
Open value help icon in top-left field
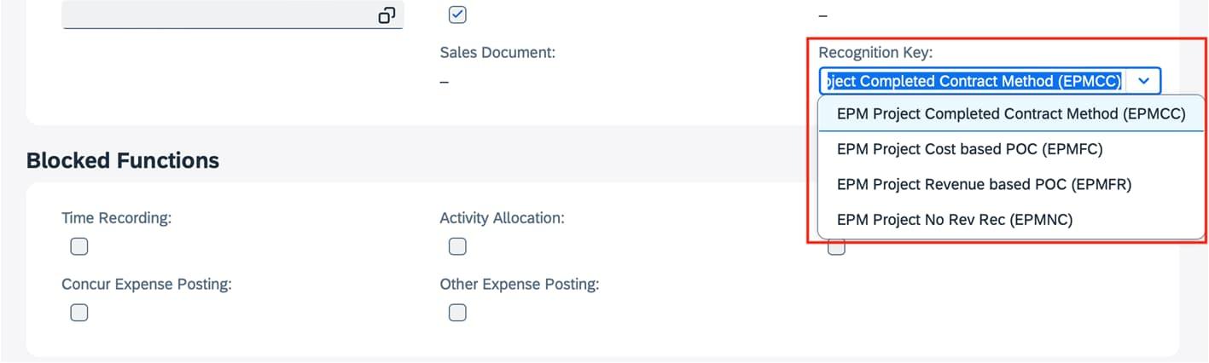click(x=387, y=15)
